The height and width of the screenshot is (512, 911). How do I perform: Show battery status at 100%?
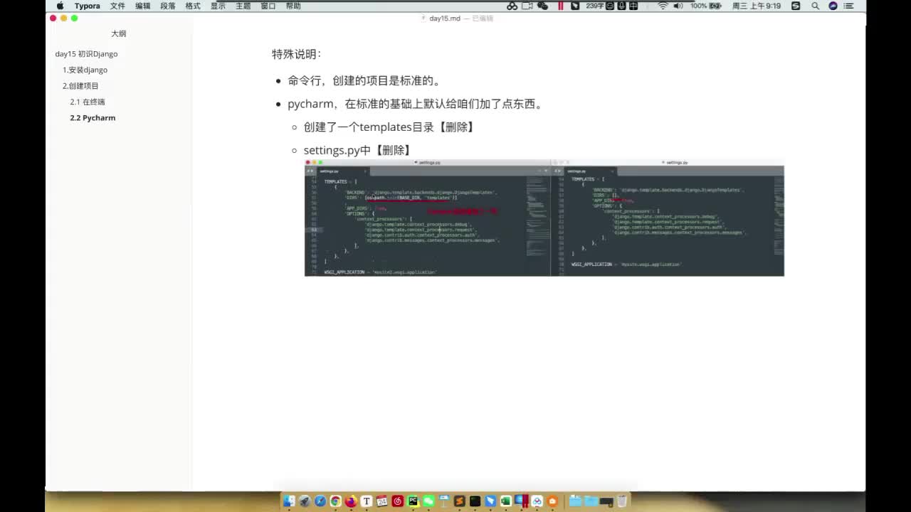(706, 6)
